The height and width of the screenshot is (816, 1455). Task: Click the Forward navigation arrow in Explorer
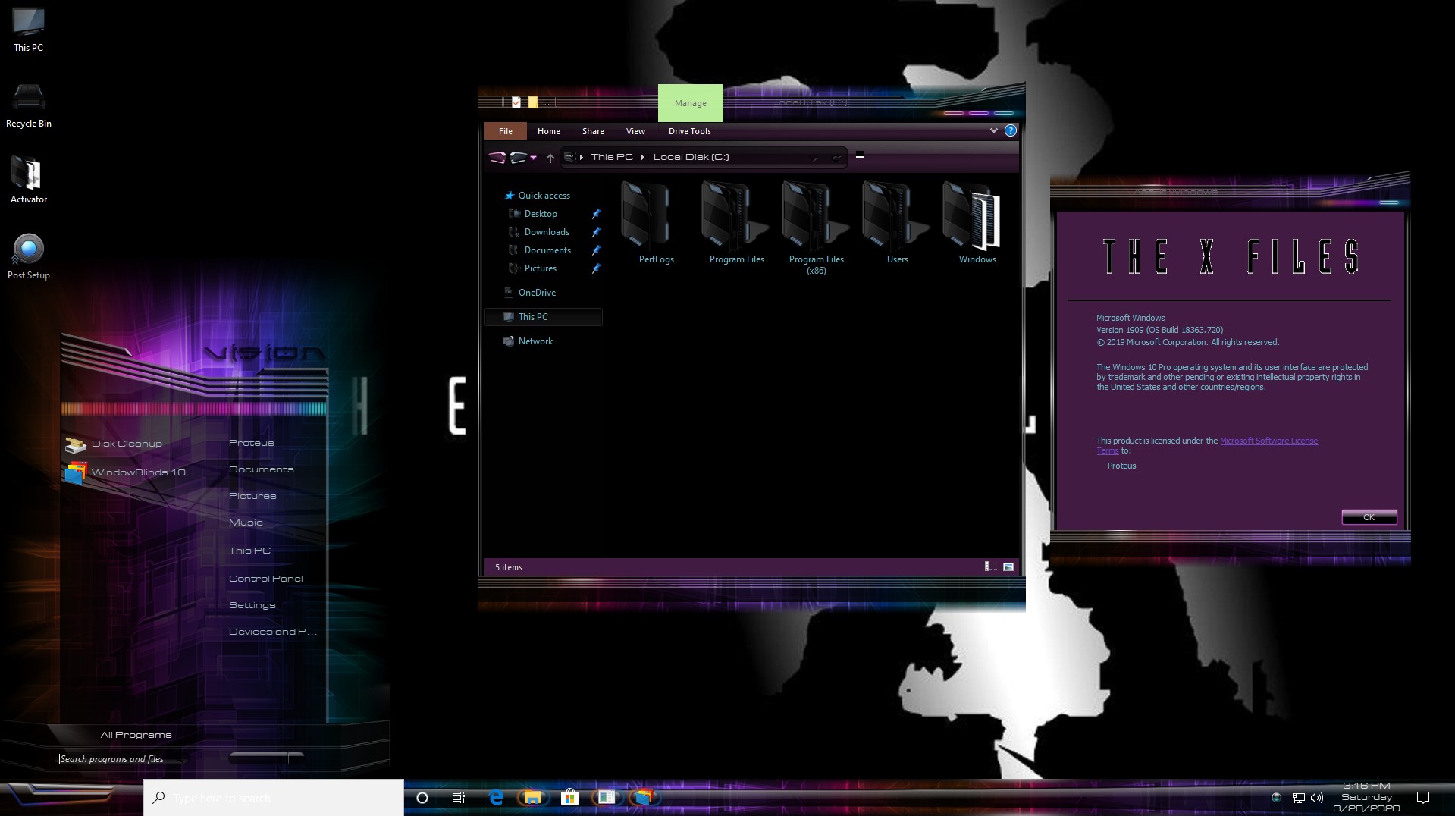(x=519, y=157)
